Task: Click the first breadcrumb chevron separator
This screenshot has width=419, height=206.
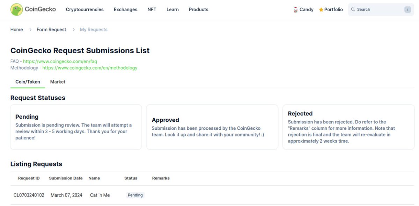Action: [x=30, y=30]
